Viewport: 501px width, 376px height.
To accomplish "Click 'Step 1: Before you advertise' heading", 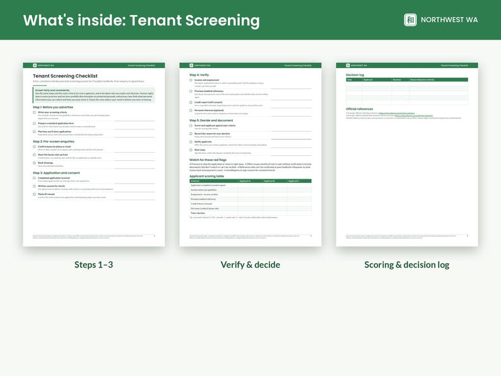I will (x=53, y=107).
